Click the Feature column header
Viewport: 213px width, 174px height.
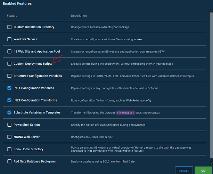pos(12,16)
